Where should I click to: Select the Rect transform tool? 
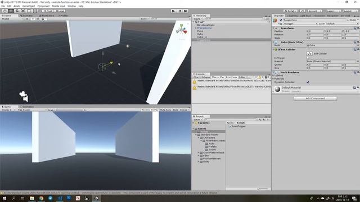coord(29,11)
